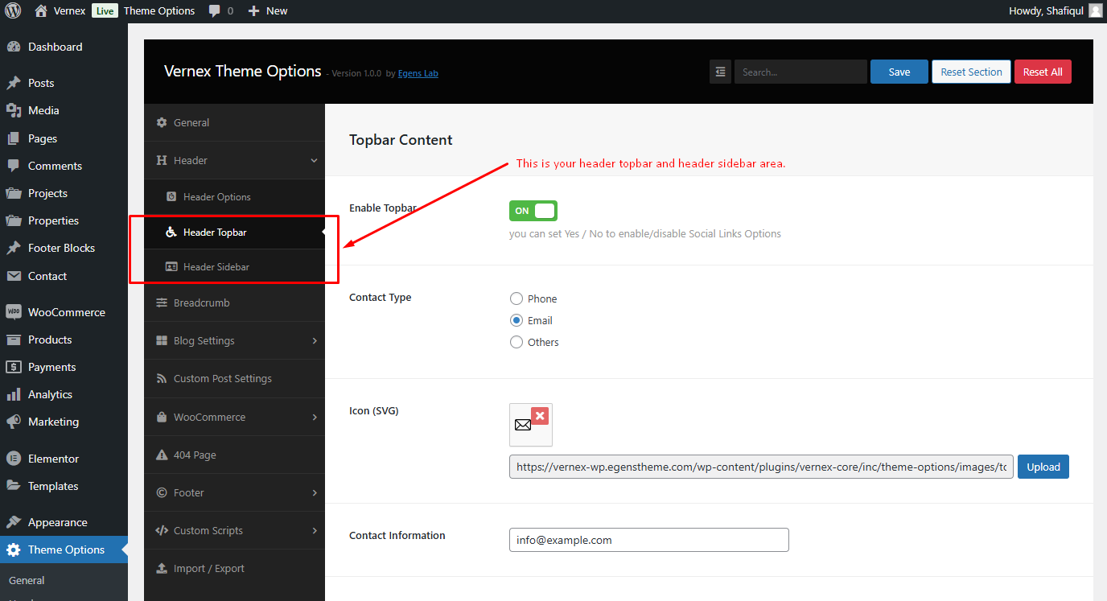The width and height of the screenshot is (1107, 601).
Task: Click the Egens Lab link
Action: [x=418, y=73]
